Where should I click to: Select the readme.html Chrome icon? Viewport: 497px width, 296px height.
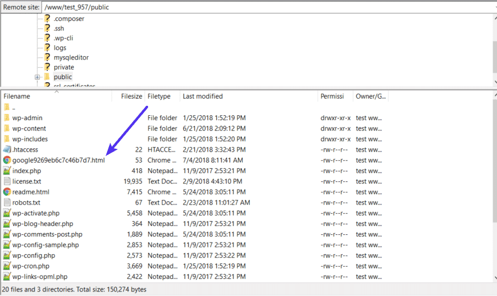[x=7, y=192]
